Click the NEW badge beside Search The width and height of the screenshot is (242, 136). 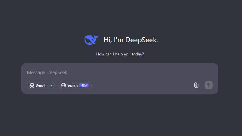pyautogui.click(x=84, y=85)
